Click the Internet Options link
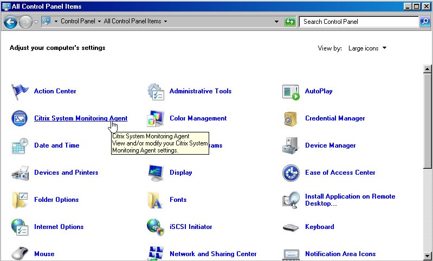The height and width of the screenshot is (261, 433). pyautogui.click(x=59, y=227)
